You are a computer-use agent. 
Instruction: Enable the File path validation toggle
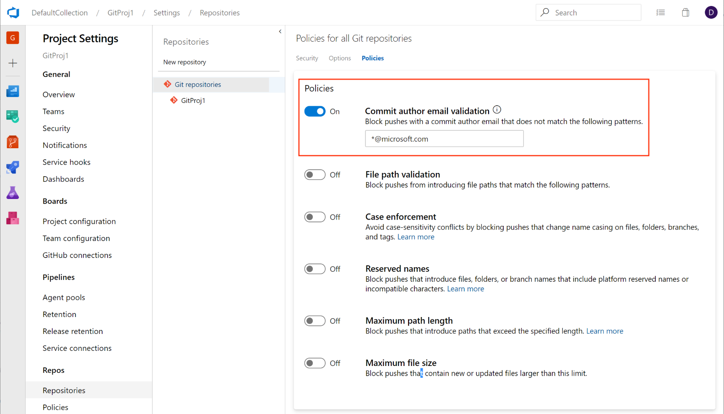click(x=315, y=175)
